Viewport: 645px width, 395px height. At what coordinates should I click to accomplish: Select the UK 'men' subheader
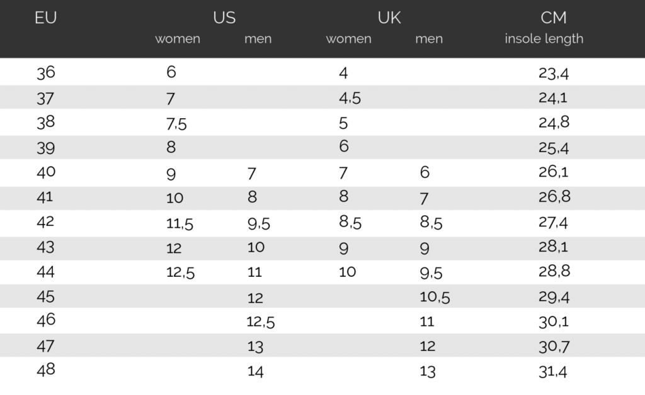pyautogui.click(x=429, y=39)
